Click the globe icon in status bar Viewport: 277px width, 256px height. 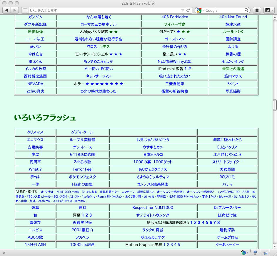[x=243, y=252]
